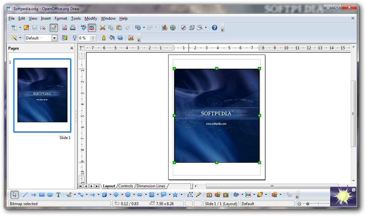Expand the picture toolbar options arrow
Viewport: 366px width, 216px height.
pyautogui.click(x=139, y=38)
